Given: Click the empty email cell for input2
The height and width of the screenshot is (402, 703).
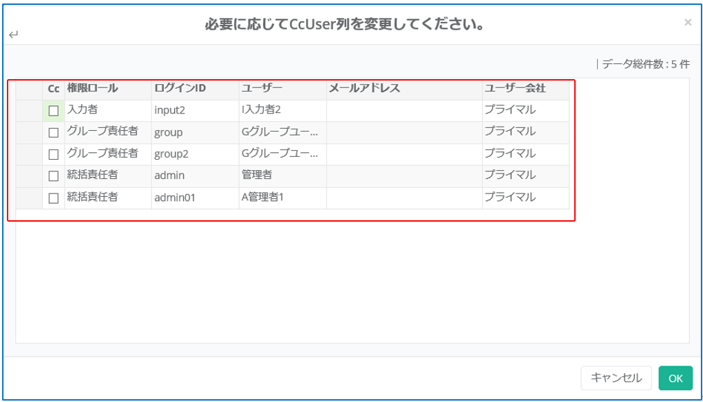Looking at the screenshot, I should pos(404,110).
